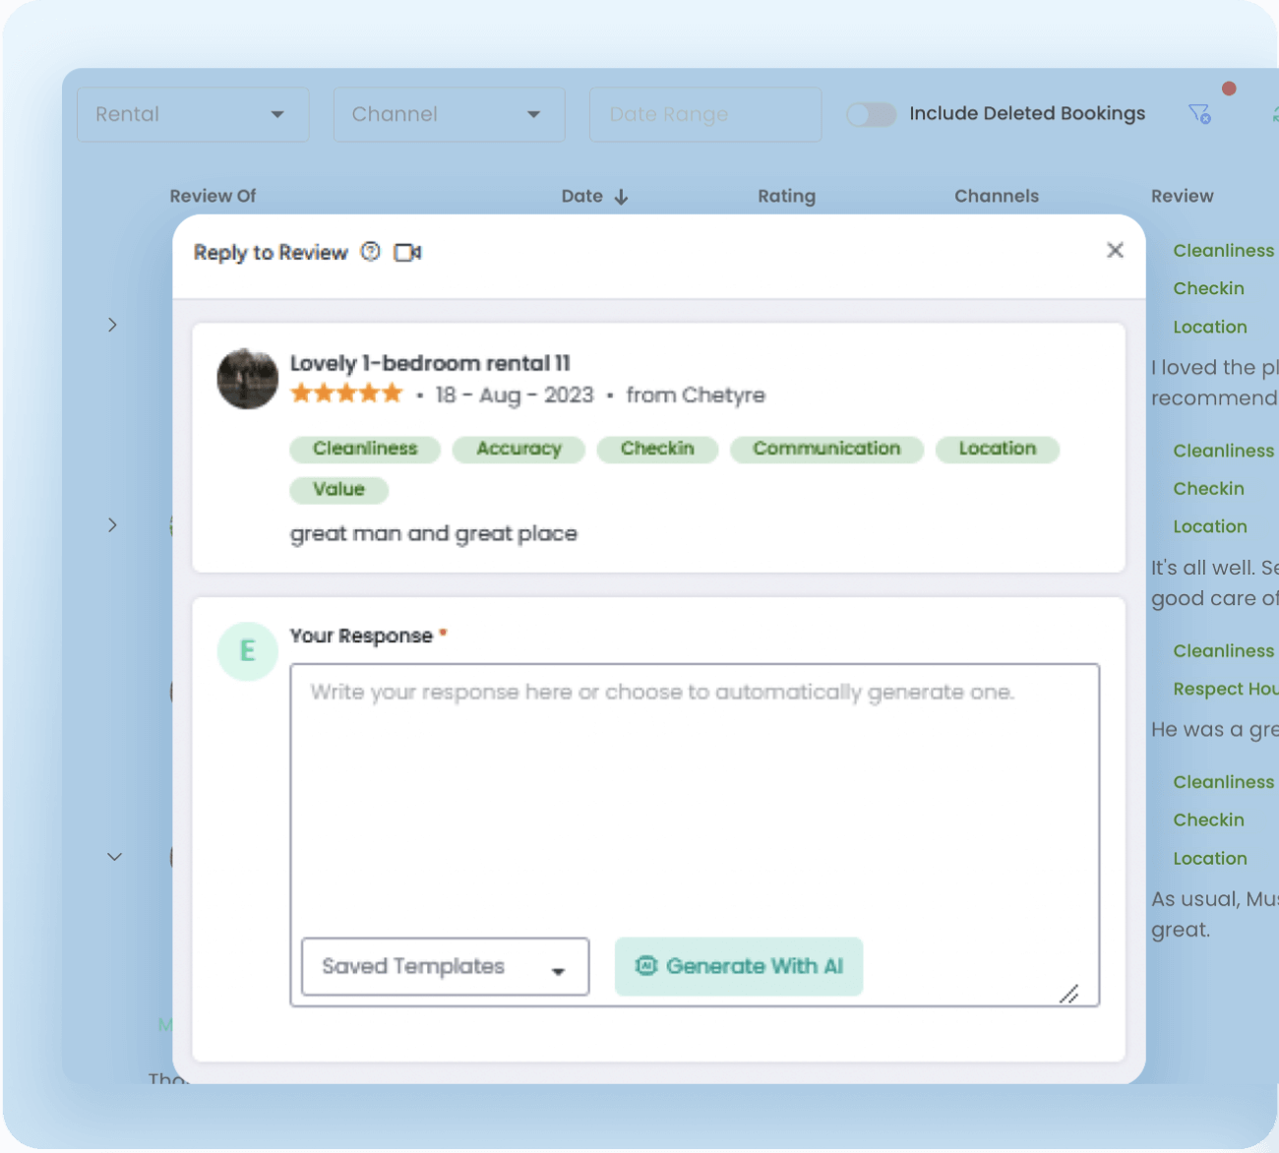Click the Communication category tag
The height and width of the screenshot is (1153, 1279).
tap(826, 449)
